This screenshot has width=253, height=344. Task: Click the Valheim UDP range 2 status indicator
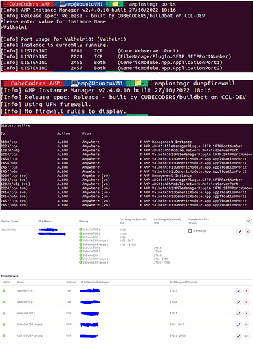tap(4, 336)
